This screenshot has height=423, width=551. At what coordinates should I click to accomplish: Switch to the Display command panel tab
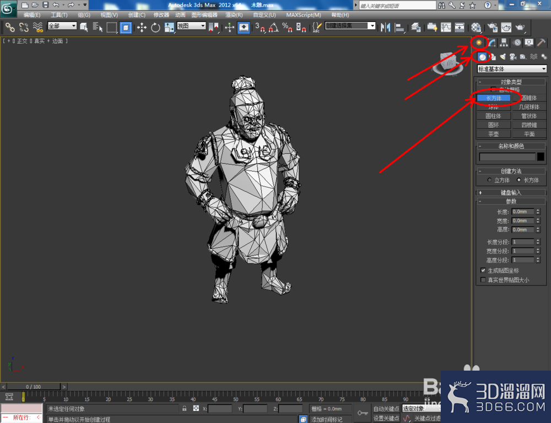pos(529,42)
